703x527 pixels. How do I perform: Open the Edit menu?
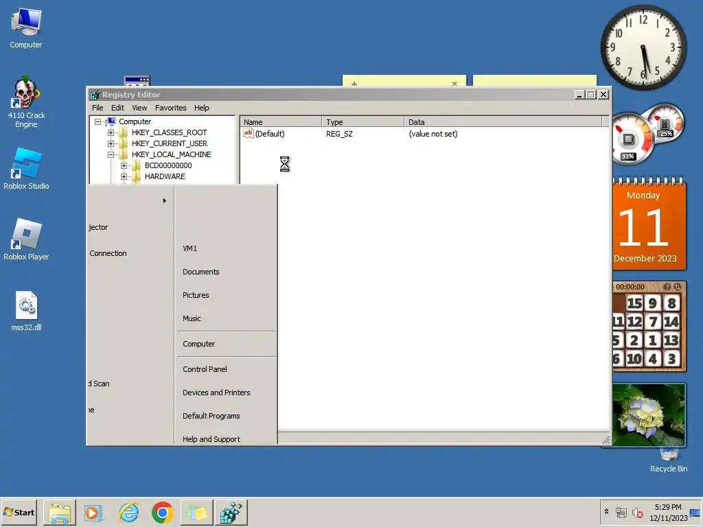tap(117, 108)
